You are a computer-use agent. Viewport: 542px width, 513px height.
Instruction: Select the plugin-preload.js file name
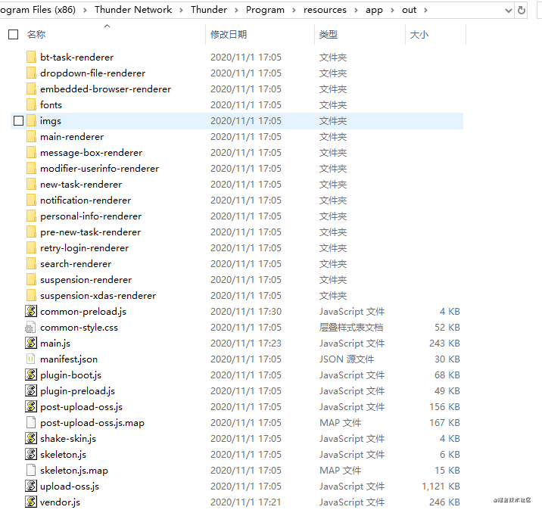(77, 390)
